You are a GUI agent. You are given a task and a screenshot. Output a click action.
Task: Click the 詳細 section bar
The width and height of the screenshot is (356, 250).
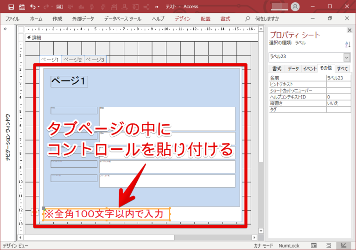(141, 37)
